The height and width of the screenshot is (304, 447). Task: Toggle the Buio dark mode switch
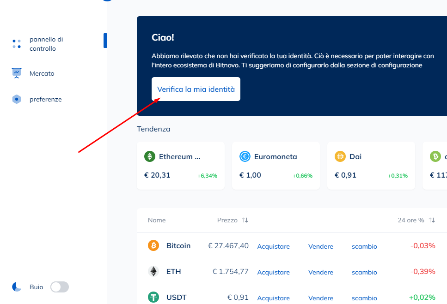point(60,287)
